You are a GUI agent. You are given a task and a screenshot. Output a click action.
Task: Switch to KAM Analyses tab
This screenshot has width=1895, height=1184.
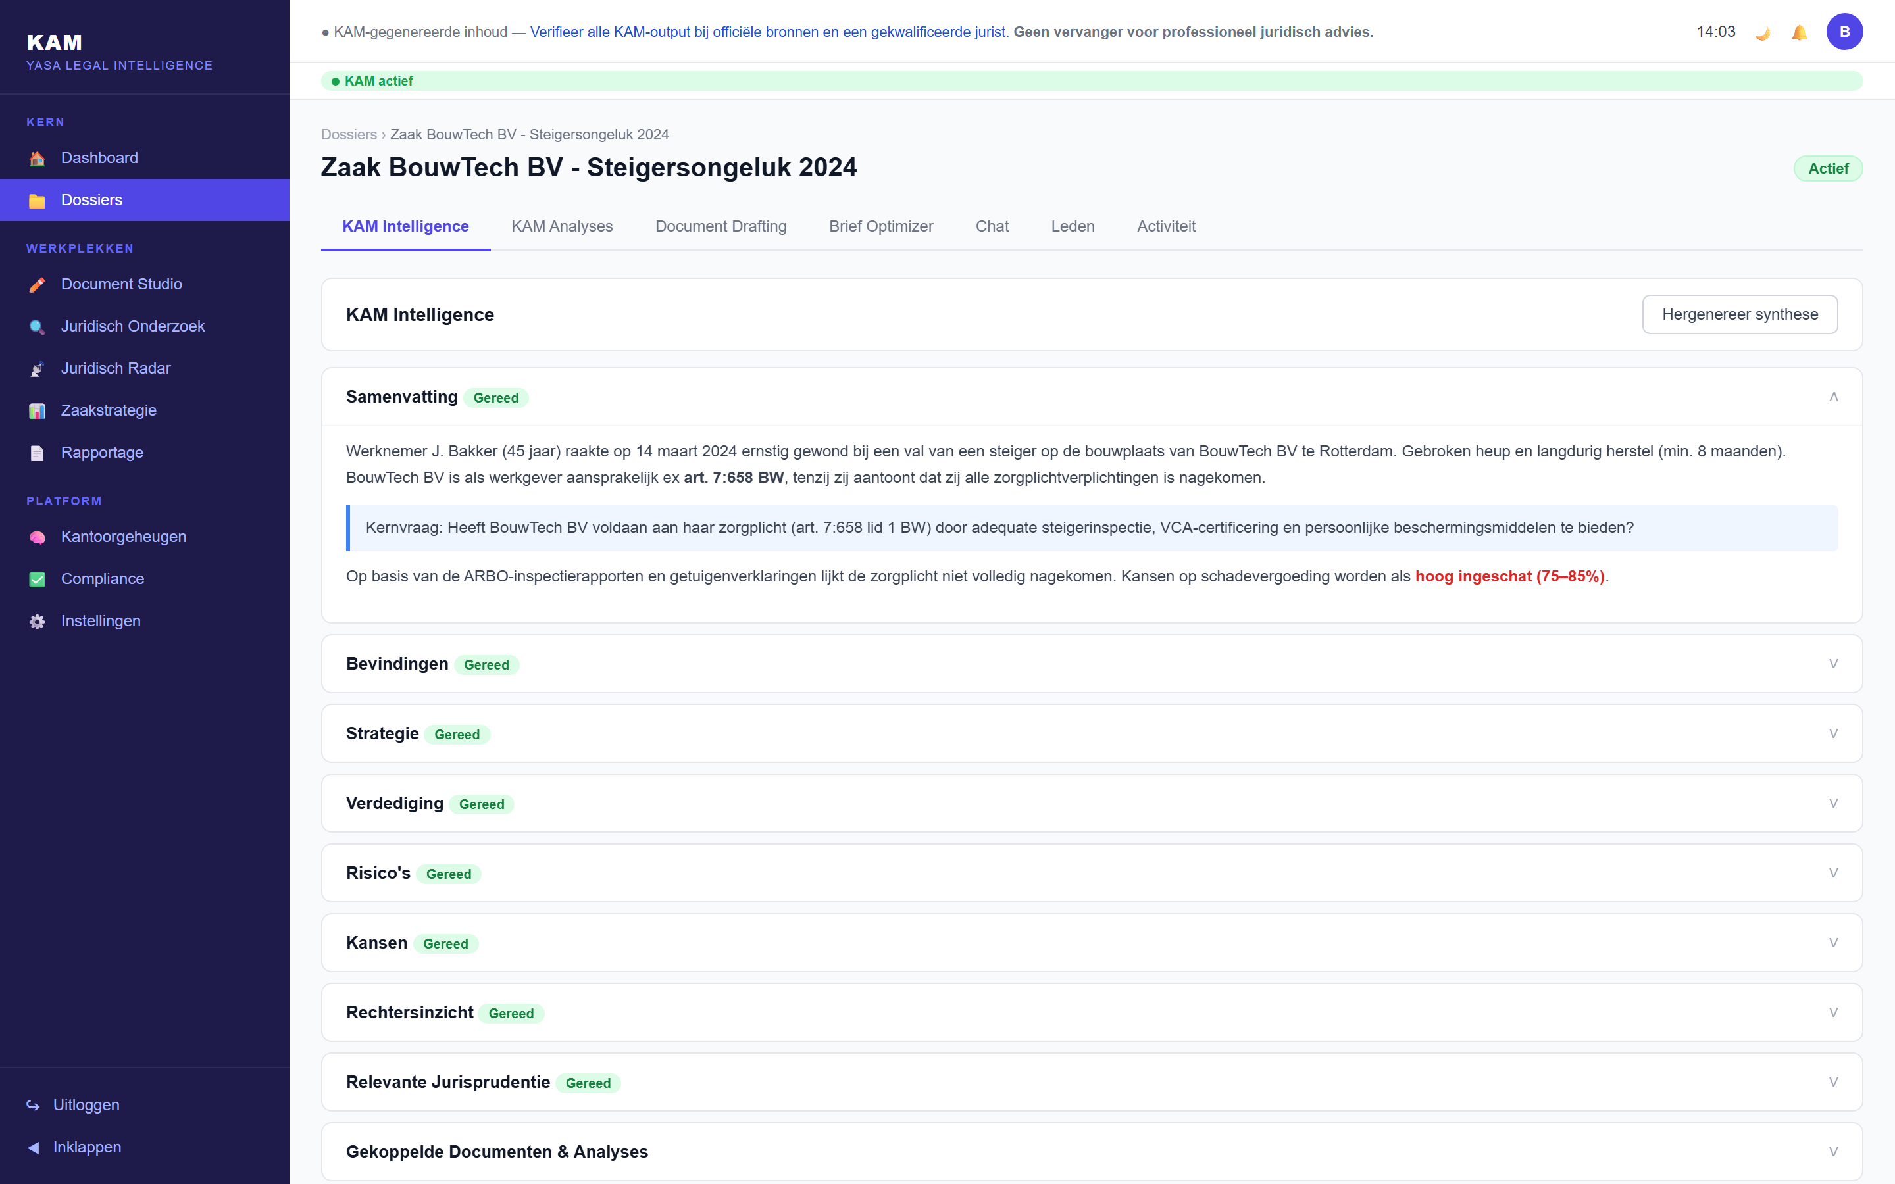point(561,226)
